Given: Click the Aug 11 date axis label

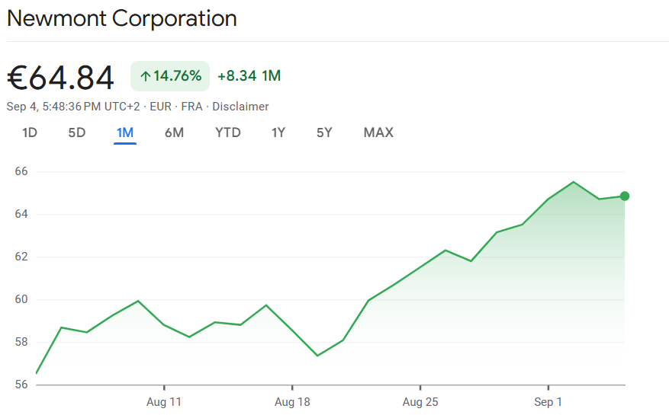Looking at the screenshot, I should click(164, 401).
